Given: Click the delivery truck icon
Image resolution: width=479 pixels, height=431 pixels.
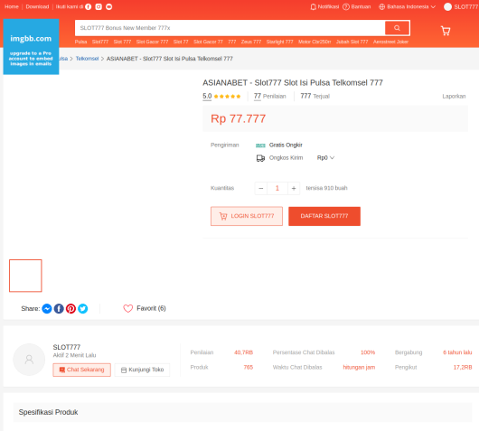Looking at the screenshot, I should point(260,158).
